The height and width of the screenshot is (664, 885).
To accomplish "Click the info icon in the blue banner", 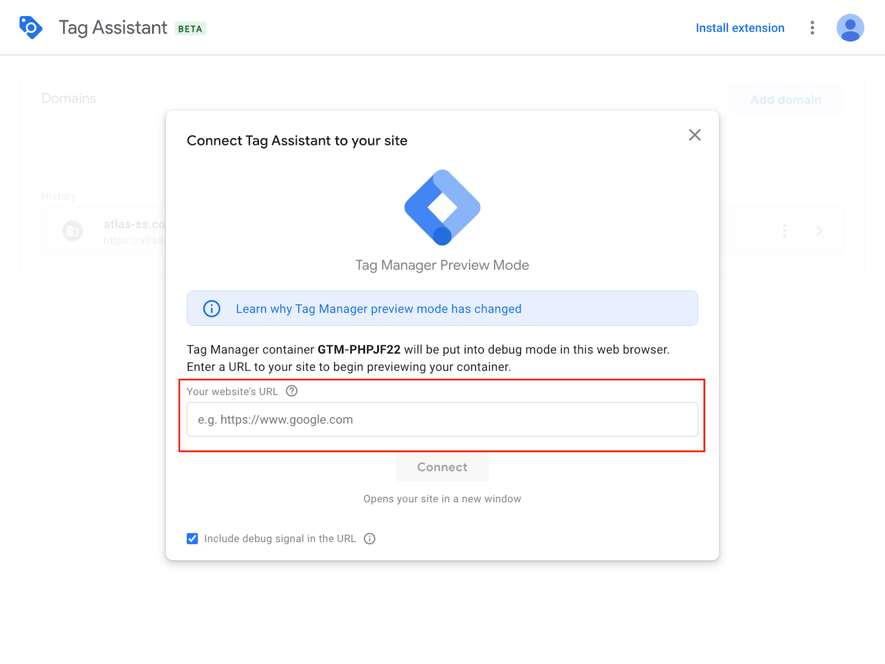I will coord(212,309).
